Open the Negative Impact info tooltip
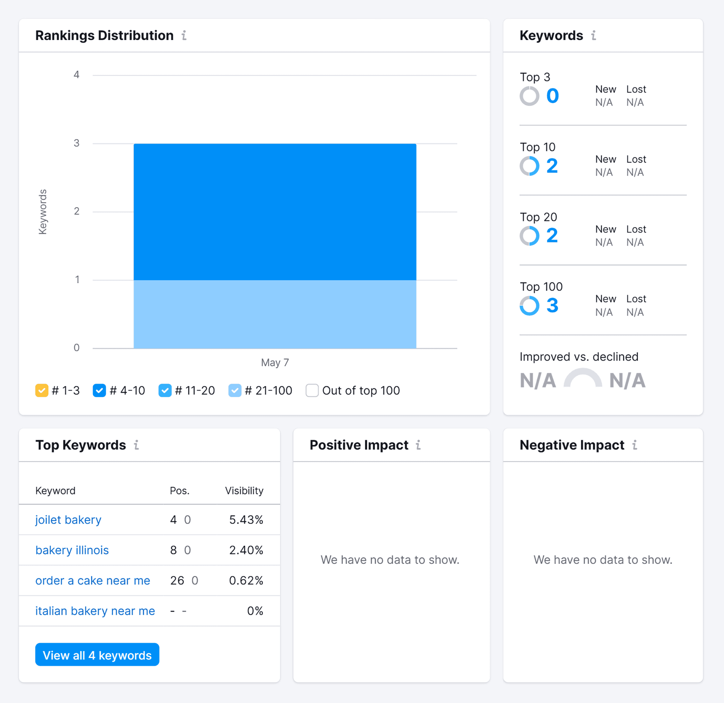 coord(634,445)
